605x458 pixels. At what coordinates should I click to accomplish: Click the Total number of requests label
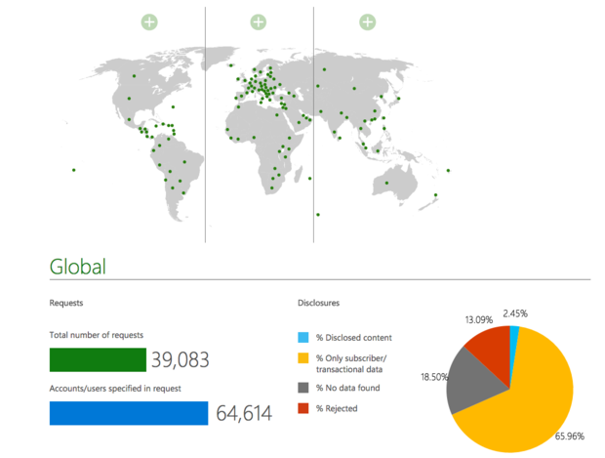[97, 335]
